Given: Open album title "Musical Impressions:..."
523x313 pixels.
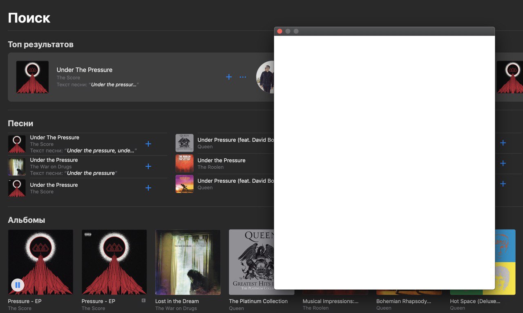Looking at the screenshot, I should (x=331, y=301).
